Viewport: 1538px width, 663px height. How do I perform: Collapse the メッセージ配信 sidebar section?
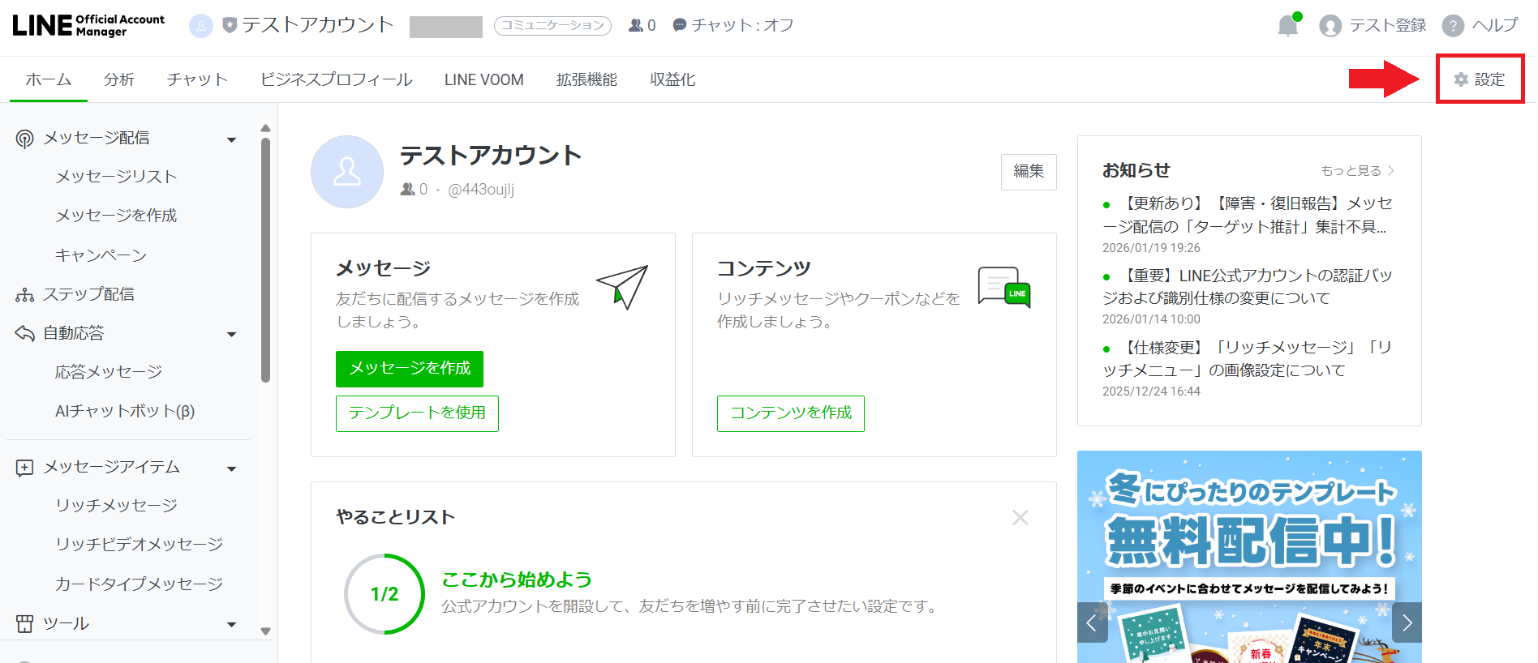232,139
